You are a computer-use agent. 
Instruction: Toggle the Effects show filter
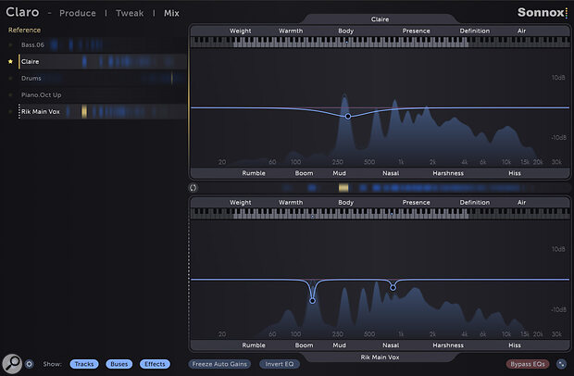(155, 364)
